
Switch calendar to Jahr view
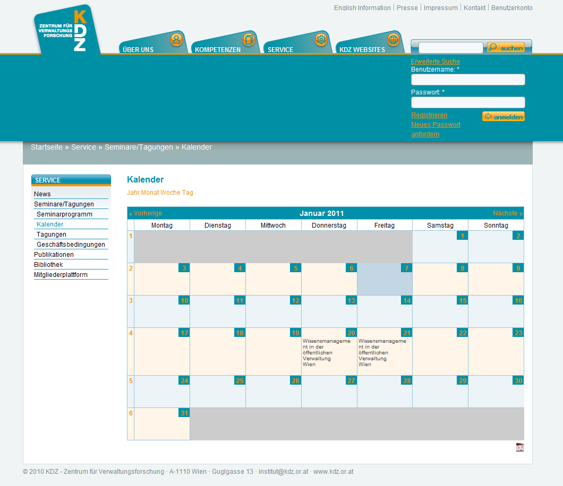point(133,192)
